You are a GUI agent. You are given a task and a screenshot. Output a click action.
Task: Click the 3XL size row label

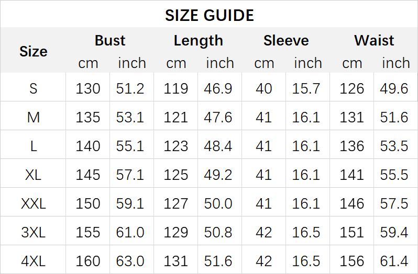pyautogui.click(x=34, y=232)
